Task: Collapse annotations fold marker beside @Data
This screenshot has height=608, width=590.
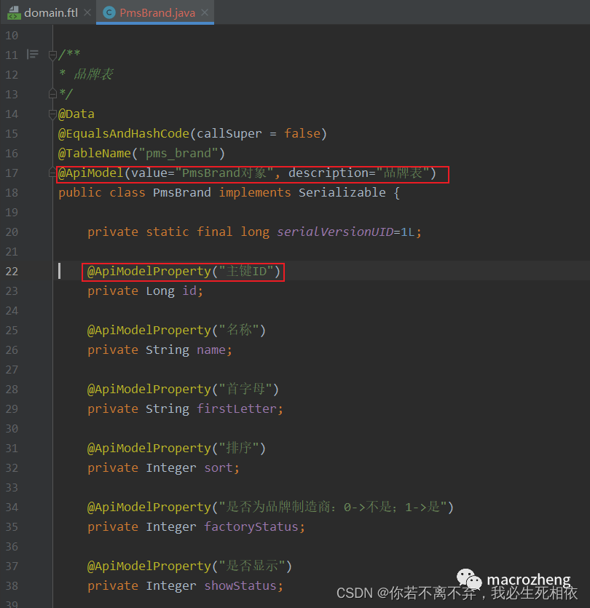Action: [x=52, y=114]
